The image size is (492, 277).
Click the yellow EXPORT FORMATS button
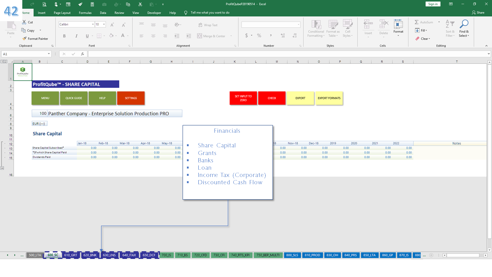(x=329, y=98)
